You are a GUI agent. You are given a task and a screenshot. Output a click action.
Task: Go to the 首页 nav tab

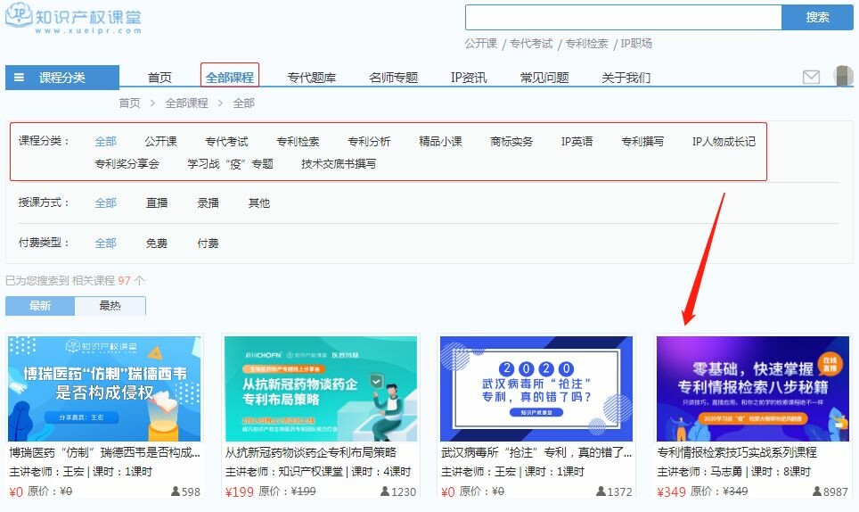coord(160,78)
